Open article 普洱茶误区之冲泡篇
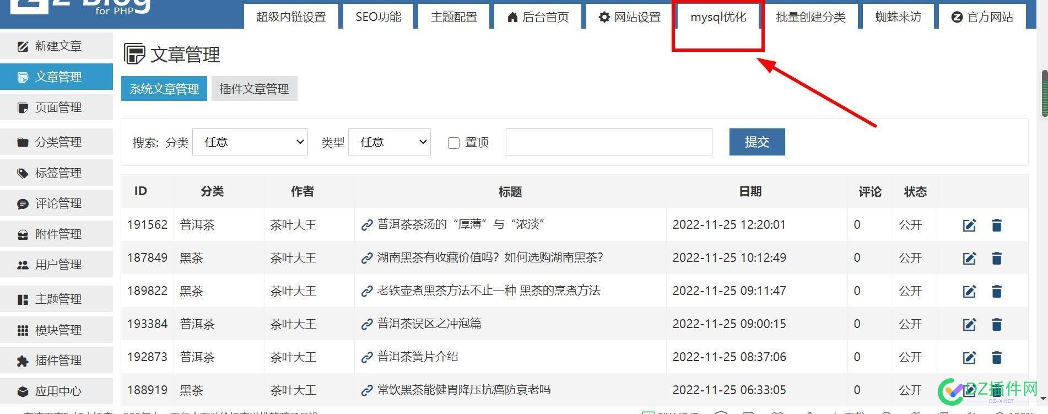Image resolution: width=1048 pixels, height=414 pixels. tap(429, 324)
